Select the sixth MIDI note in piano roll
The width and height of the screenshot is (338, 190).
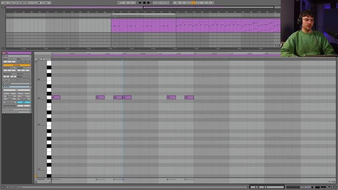(x=189, y=97)
